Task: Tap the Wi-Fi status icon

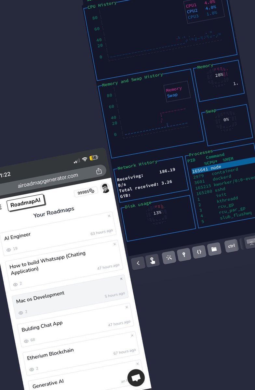Action: [x=85, y=159]
